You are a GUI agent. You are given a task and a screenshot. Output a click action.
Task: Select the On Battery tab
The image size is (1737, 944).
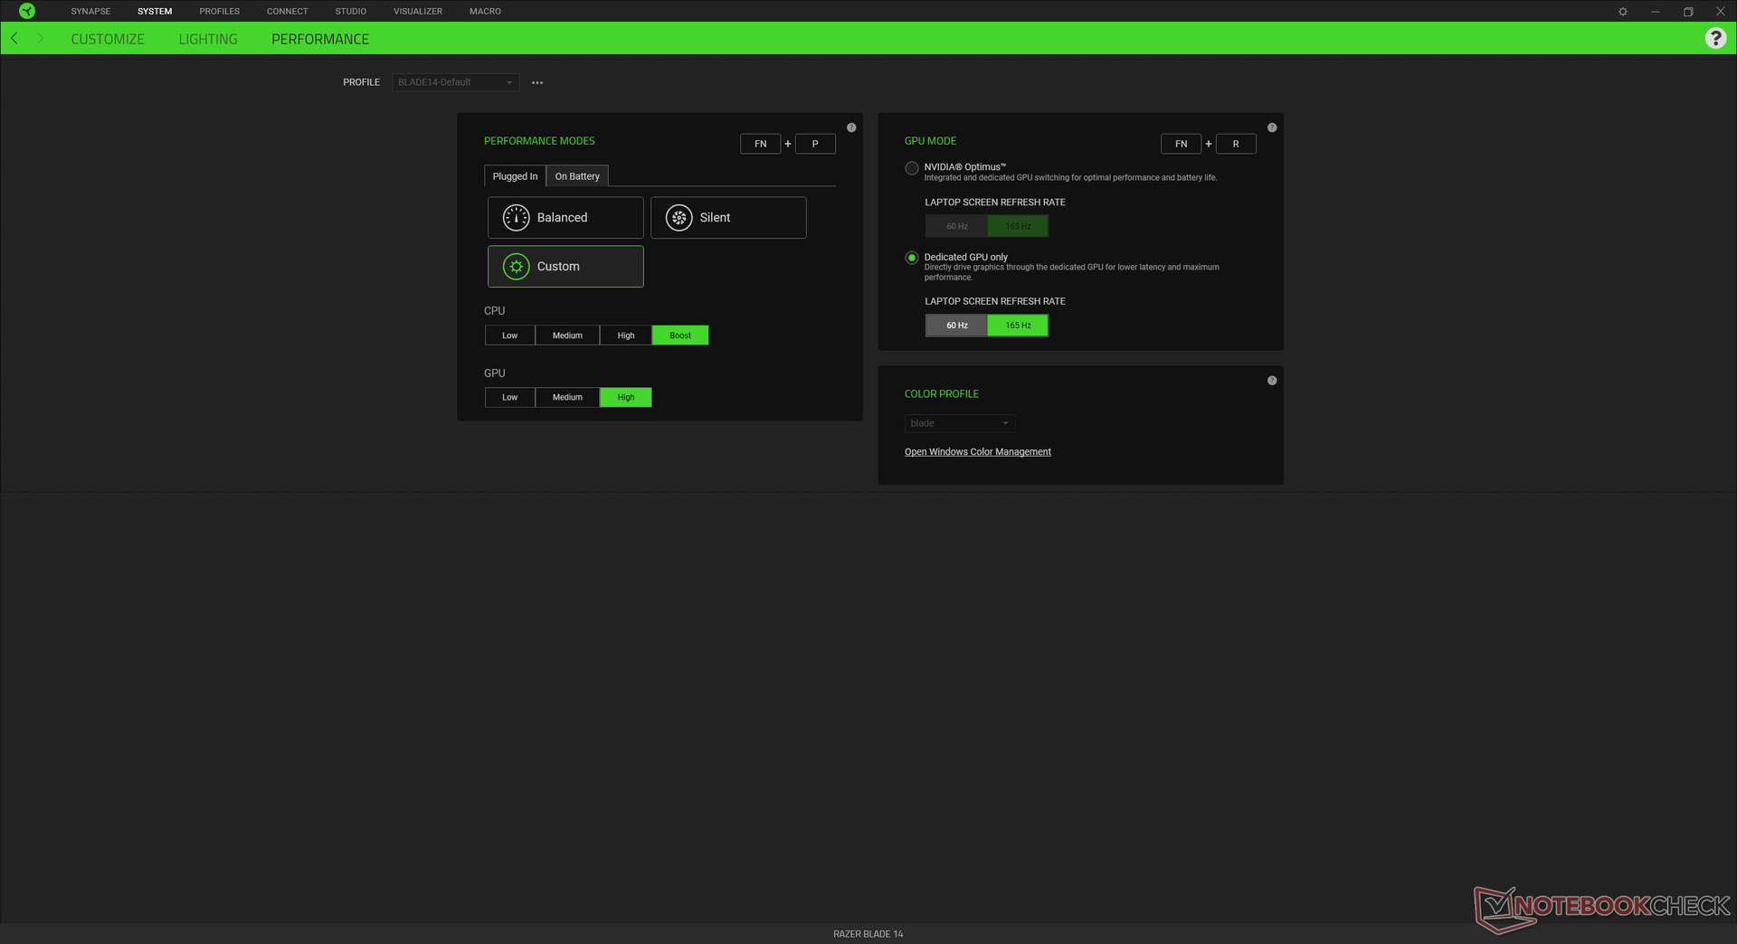(577, 176)
